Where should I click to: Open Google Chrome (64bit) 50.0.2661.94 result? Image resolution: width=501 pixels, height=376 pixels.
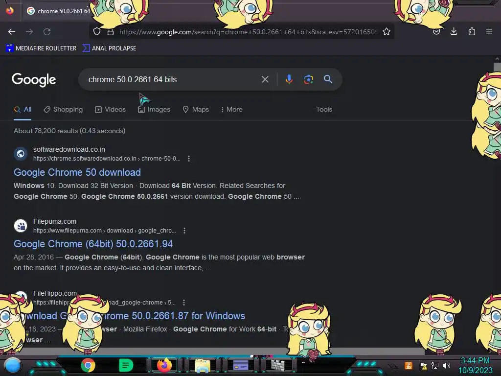coord(93,244)
